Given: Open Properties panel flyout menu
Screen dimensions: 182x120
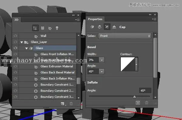Looking at the screenshot, I should tap(154, 19).
